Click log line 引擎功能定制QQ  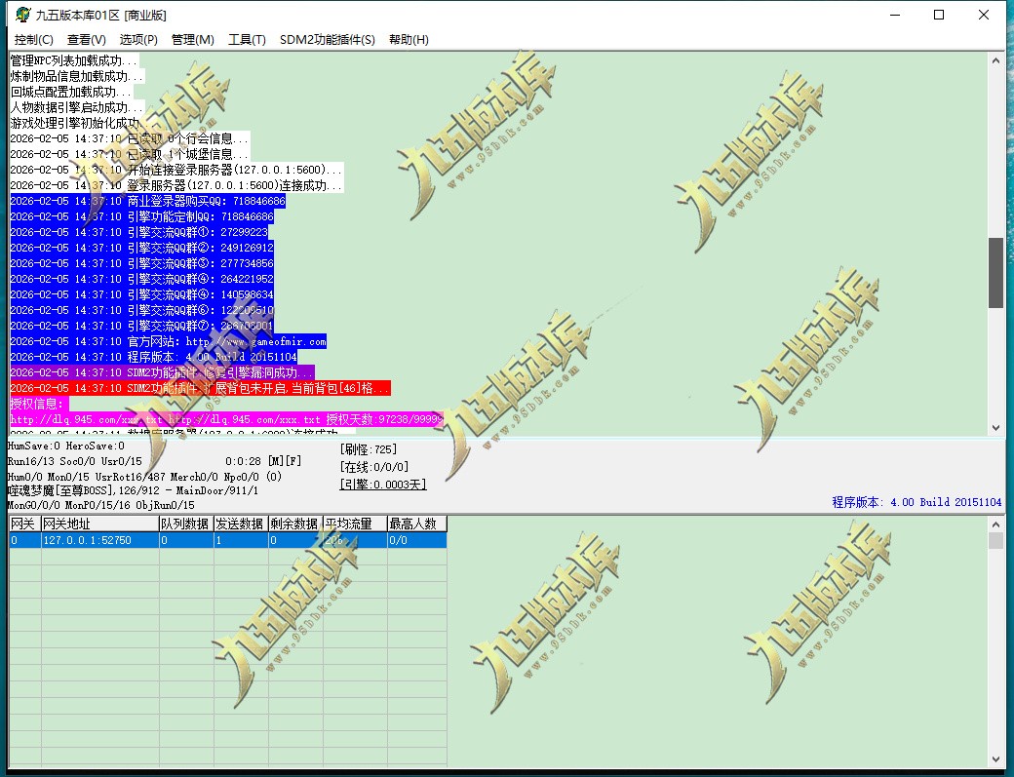click(x=142, y=216)
